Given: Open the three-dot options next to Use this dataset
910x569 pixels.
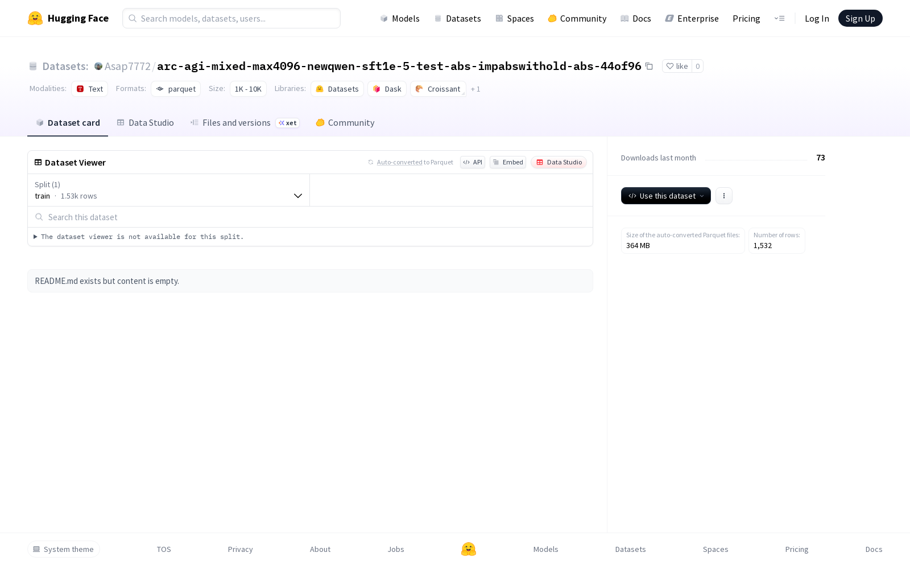Looking at the screenshot, I should click(x=724, y=196).
